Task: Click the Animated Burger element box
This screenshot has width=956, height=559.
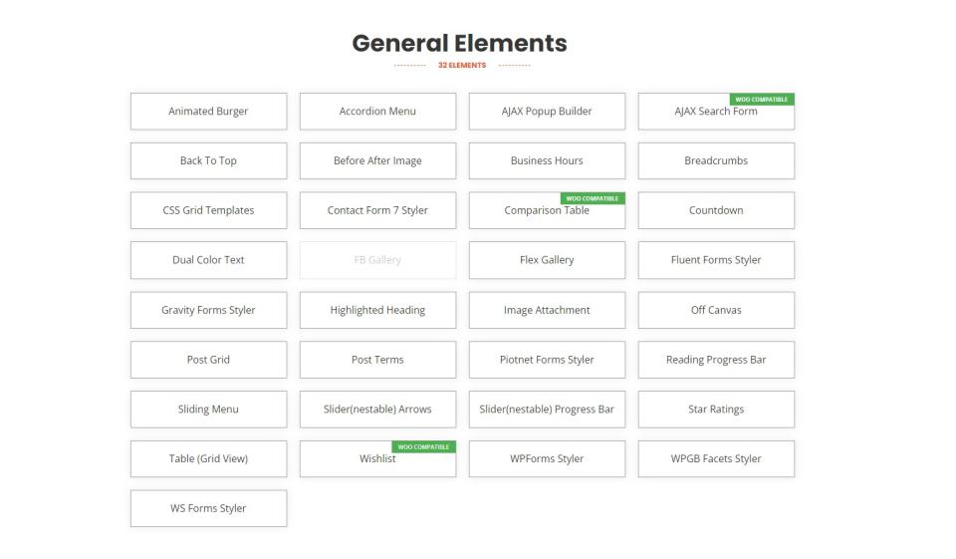Action: [x=208, y=112]
